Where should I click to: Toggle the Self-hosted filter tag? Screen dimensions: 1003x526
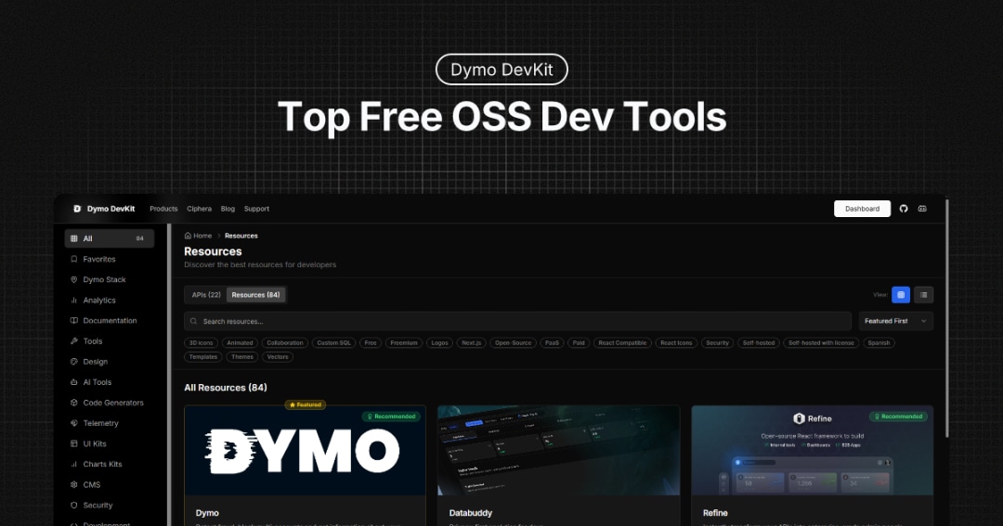[759, 342]
